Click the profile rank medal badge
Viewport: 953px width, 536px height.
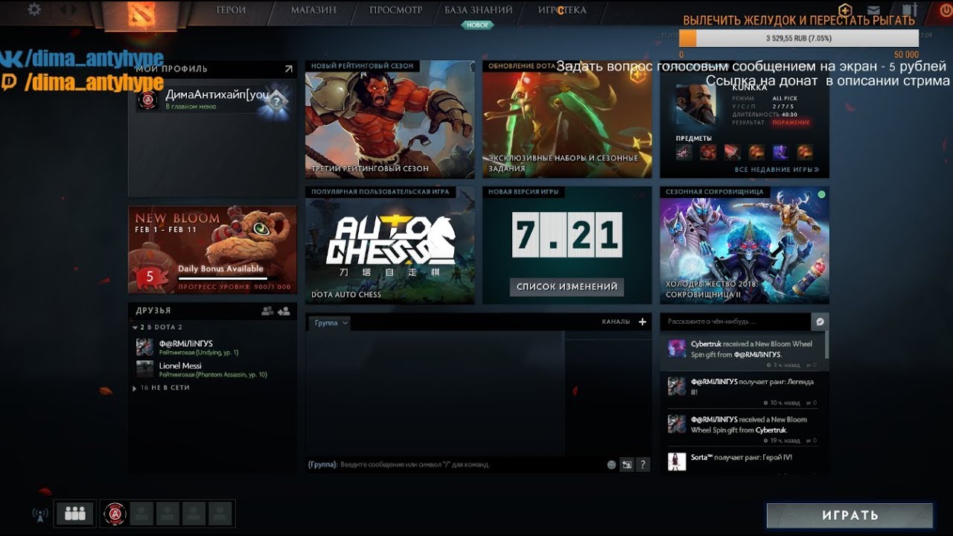(x=276, y=100)
